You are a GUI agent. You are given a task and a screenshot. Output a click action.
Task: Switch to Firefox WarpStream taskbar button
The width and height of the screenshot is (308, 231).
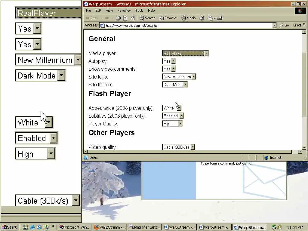click(110, 227)
